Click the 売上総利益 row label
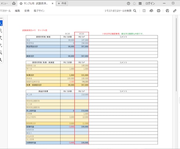Screen dimensions: 180x149 pyautogui.click(x=31, y=111)
